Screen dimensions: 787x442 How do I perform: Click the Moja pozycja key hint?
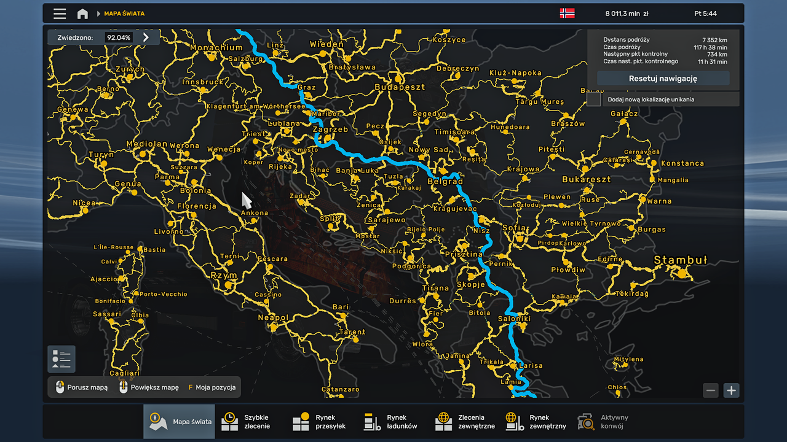(x=212, y=387)
